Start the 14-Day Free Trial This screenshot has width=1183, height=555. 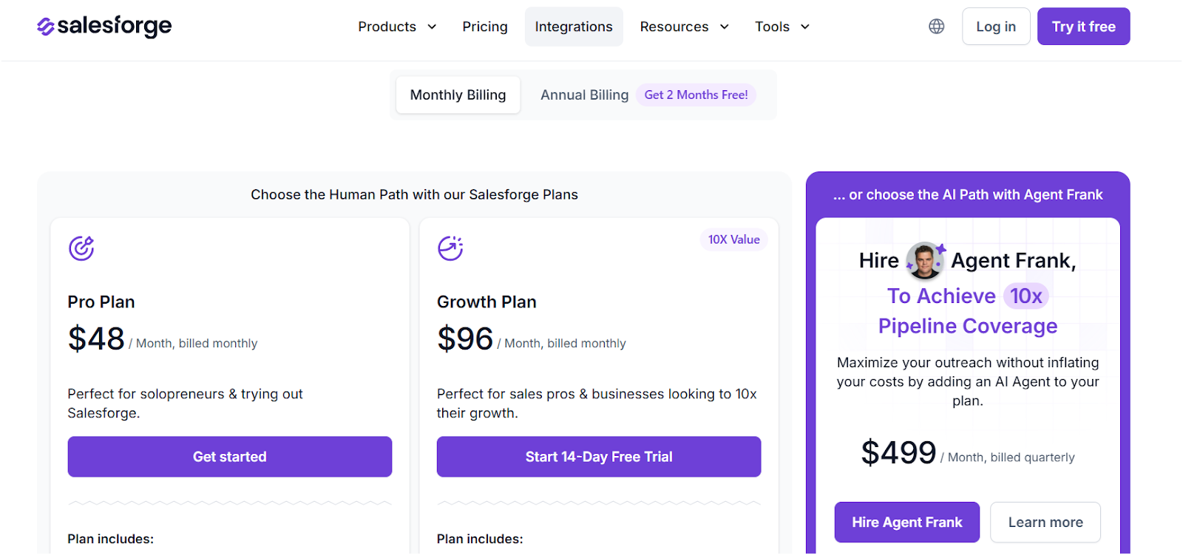(598, 457)
